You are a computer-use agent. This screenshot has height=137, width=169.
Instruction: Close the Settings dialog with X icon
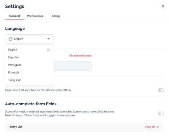(x=163, y=6)
